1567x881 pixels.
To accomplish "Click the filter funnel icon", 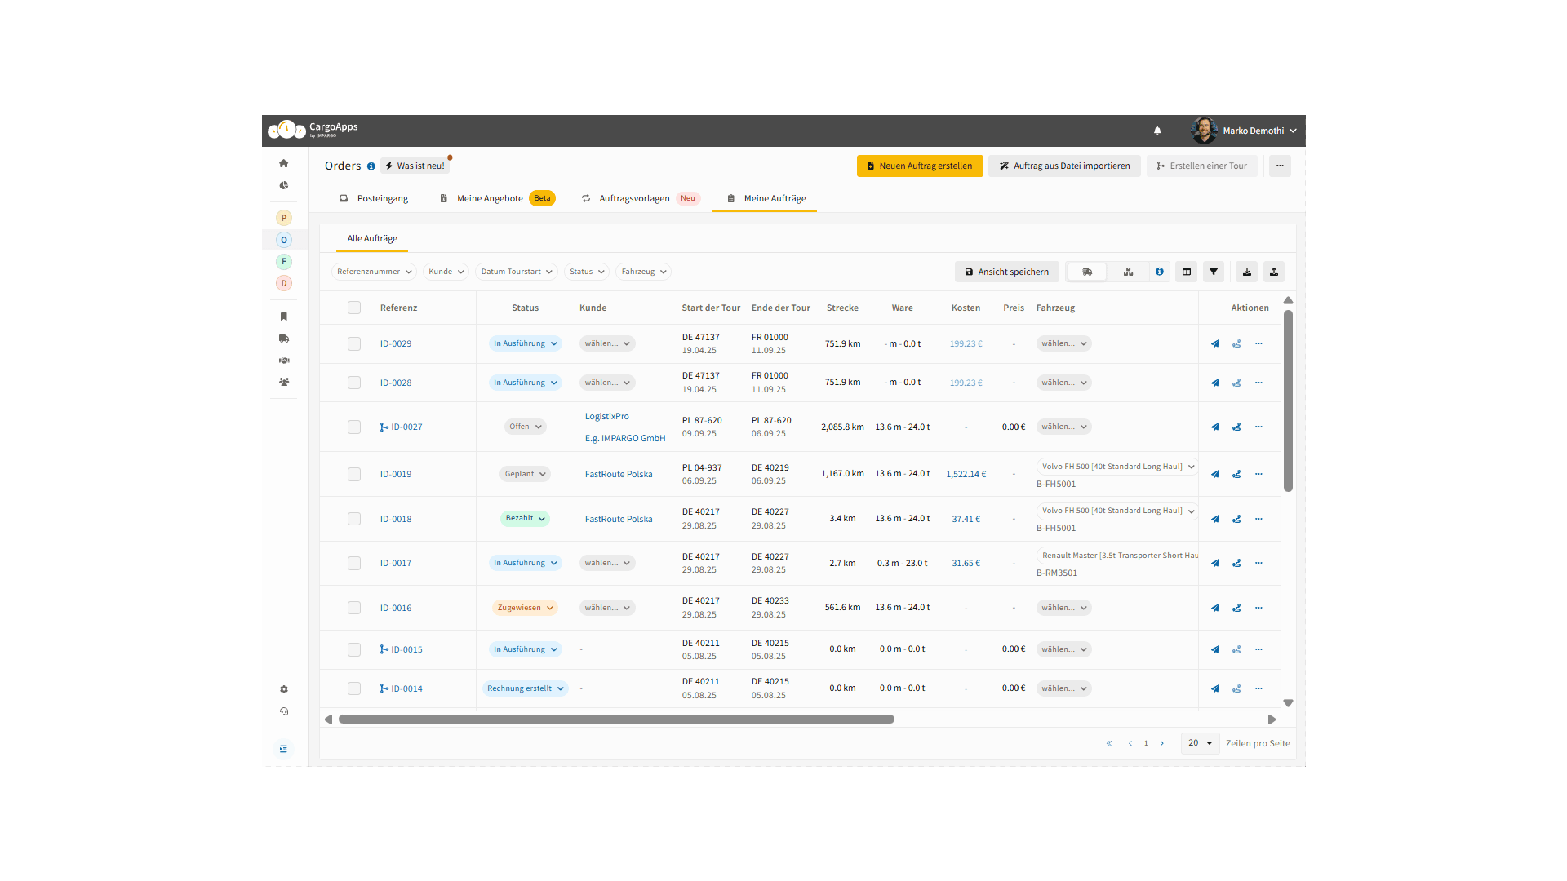I will (x=1214, y=272).
